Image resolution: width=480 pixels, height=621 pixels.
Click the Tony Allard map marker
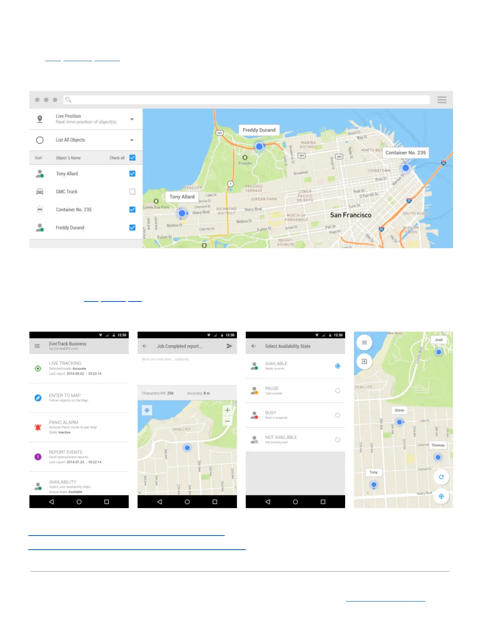point(182,213)
